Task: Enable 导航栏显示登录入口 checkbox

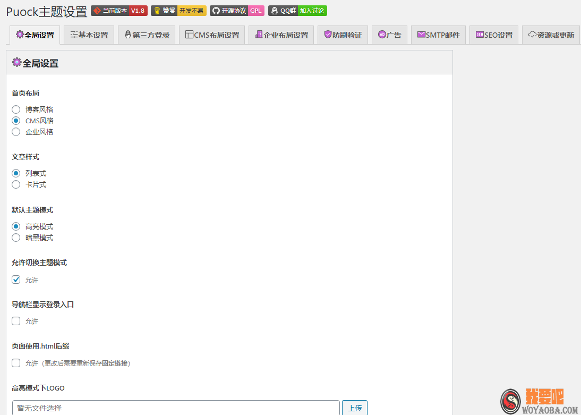Action: 16,321
